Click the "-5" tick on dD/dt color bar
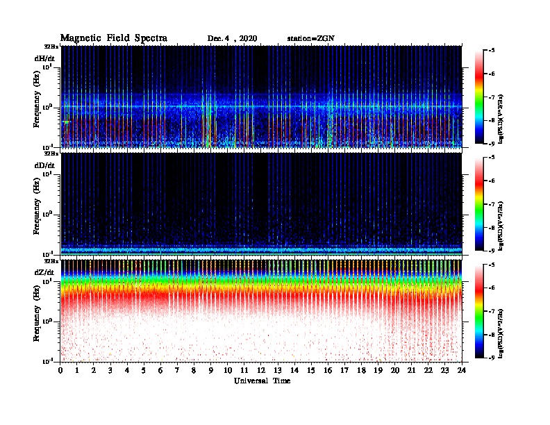 (x=492, y=158)
